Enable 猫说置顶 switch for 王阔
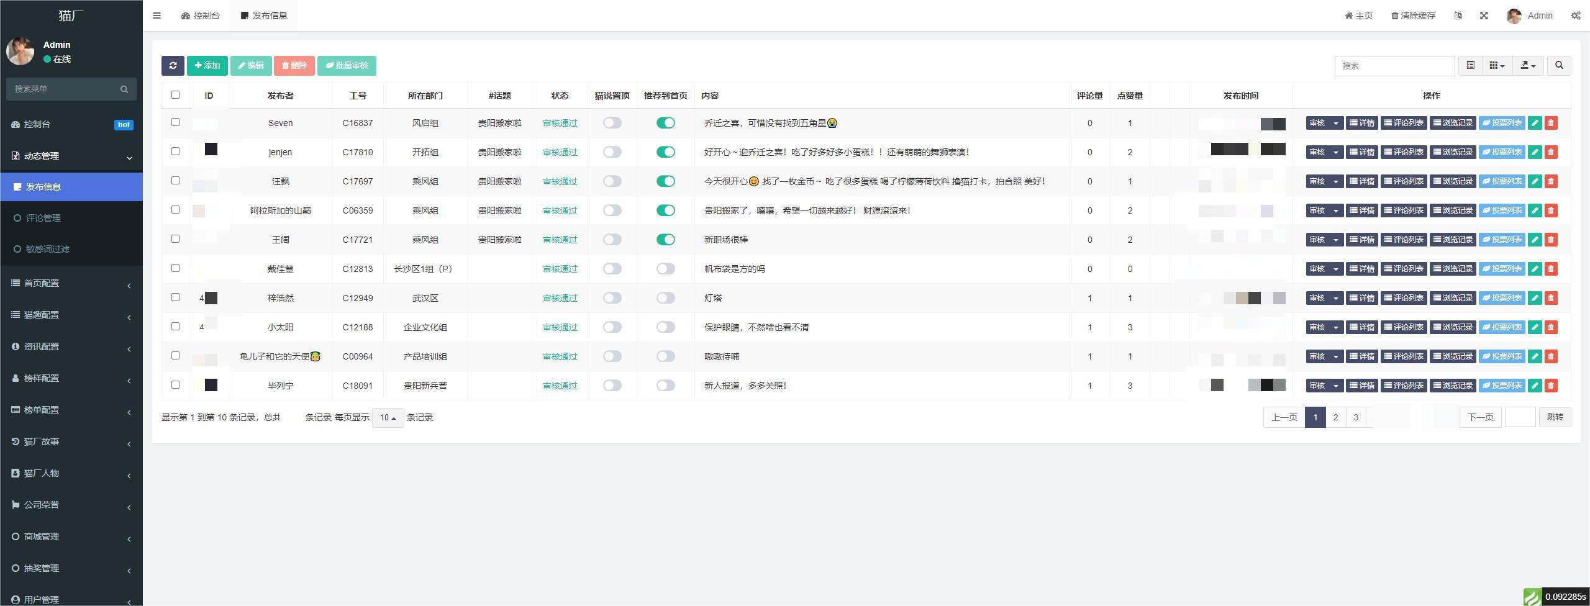The image size is (1590, 606). tap(612, 240)
